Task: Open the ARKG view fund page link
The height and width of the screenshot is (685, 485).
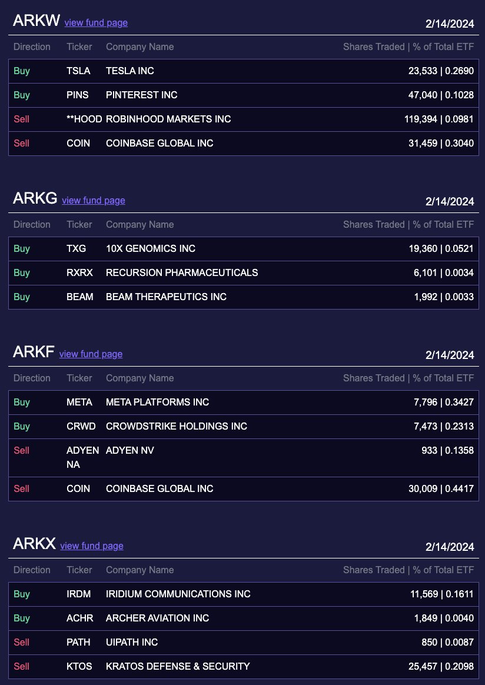Action: 94,201
